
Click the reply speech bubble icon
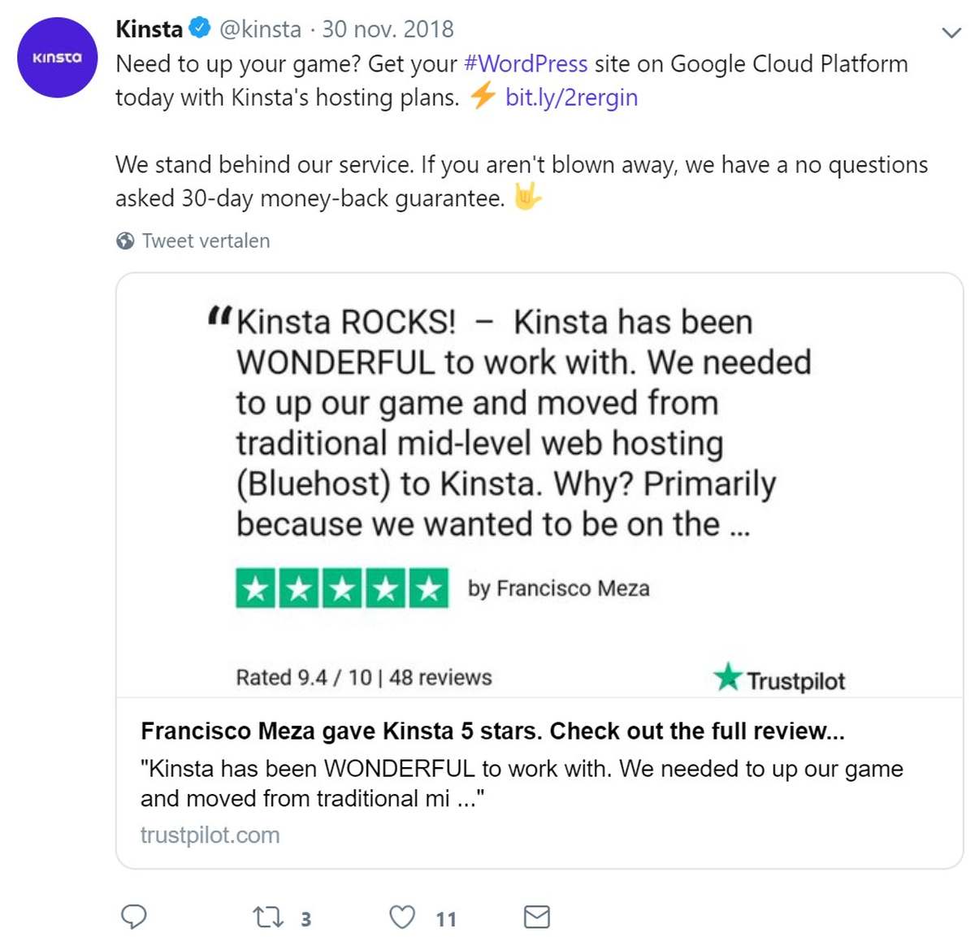click(x=133, y=917)
